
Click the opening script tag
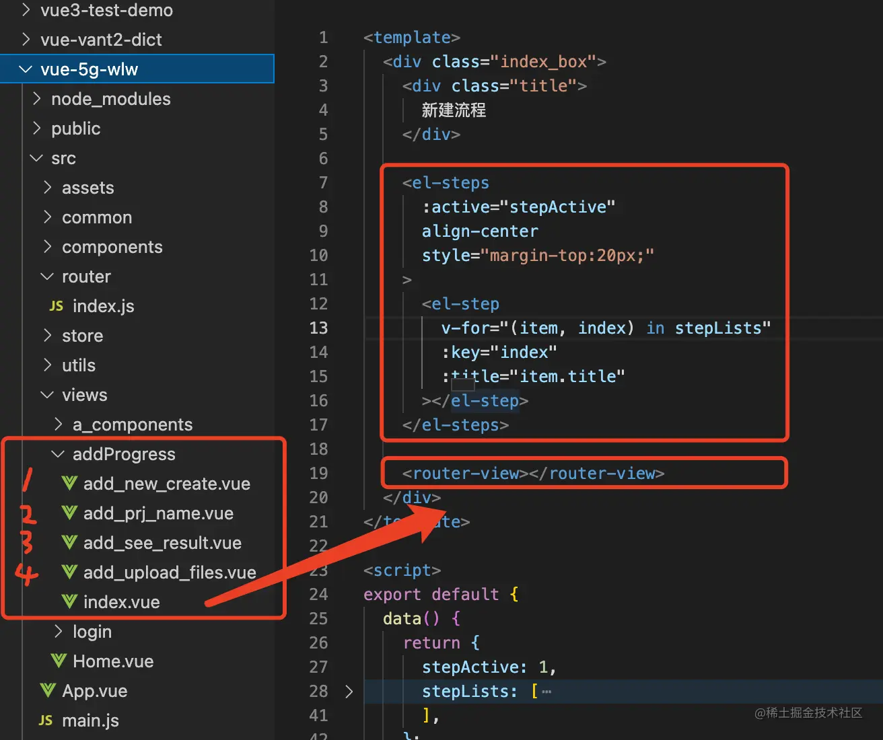pos(402,570)
